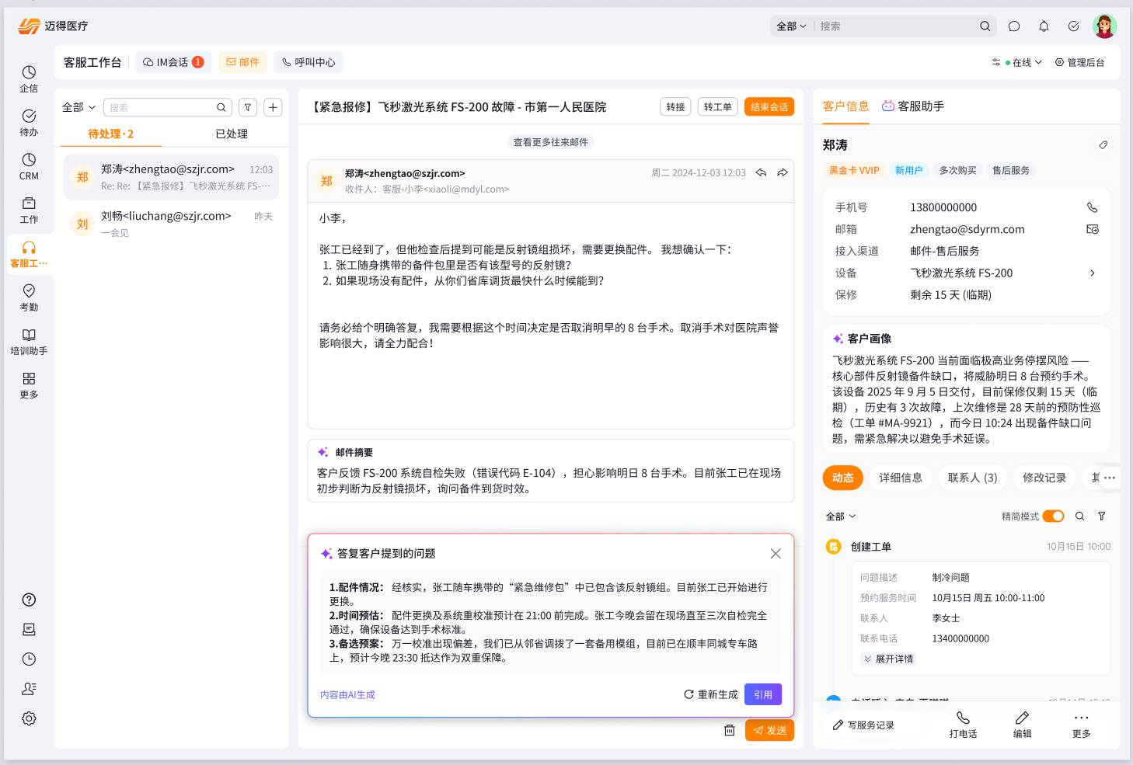Image resolution: width=1133 pixels, height=765 pixels.
Task: Open the notification bell icon
Action: point(1044,26)
